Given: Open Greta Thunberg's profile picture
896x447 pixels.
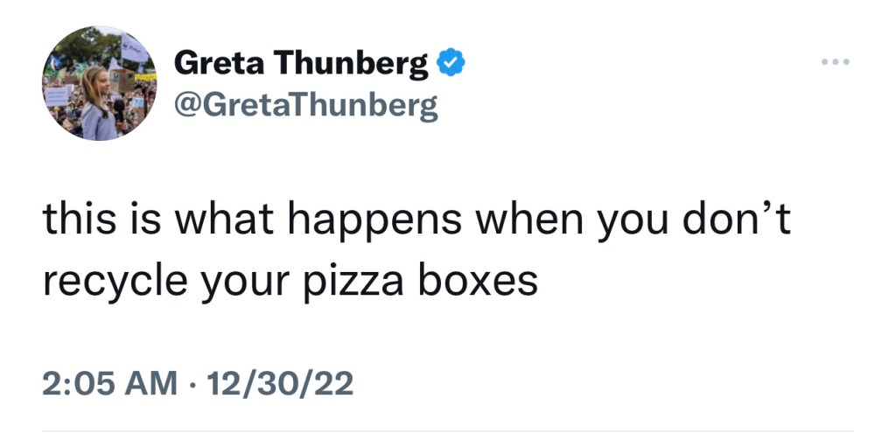Looking at the screenshot, I should coord(99,84).
